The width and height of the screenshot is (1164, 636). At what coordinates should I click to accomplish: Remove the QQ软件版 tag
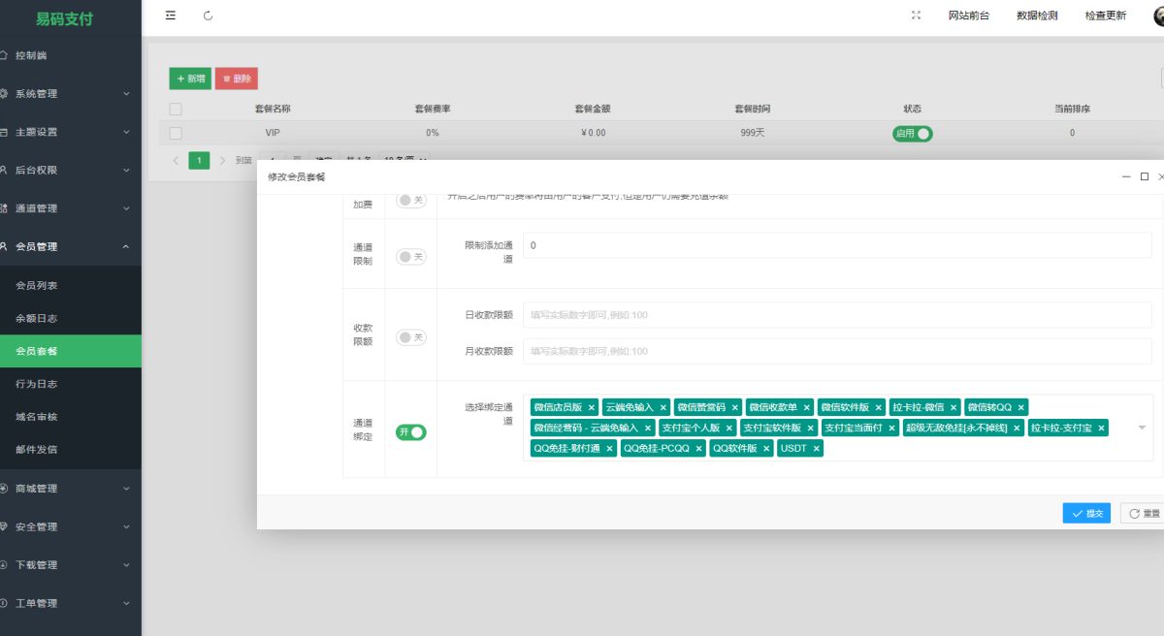click(x=766, y=448)
